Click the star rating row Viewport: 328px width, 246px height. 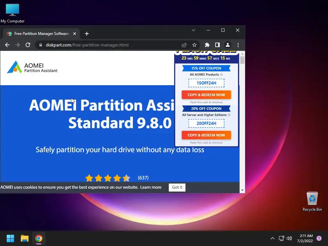[x=108, y=178]
